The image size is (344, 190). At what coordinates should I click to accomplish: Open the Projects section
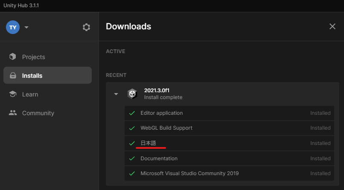coord(33,57)
